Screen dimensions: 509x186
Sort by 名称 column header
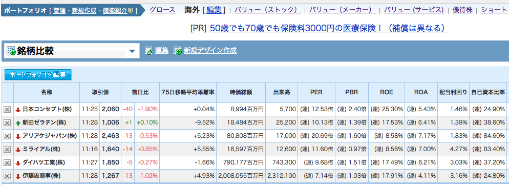(x=47, y=92)
